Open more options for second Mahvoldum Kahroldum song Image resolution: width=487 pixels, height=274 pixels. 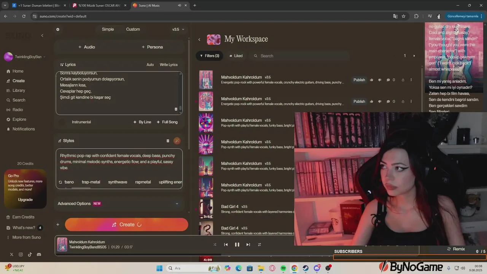(x=411, y=102)
